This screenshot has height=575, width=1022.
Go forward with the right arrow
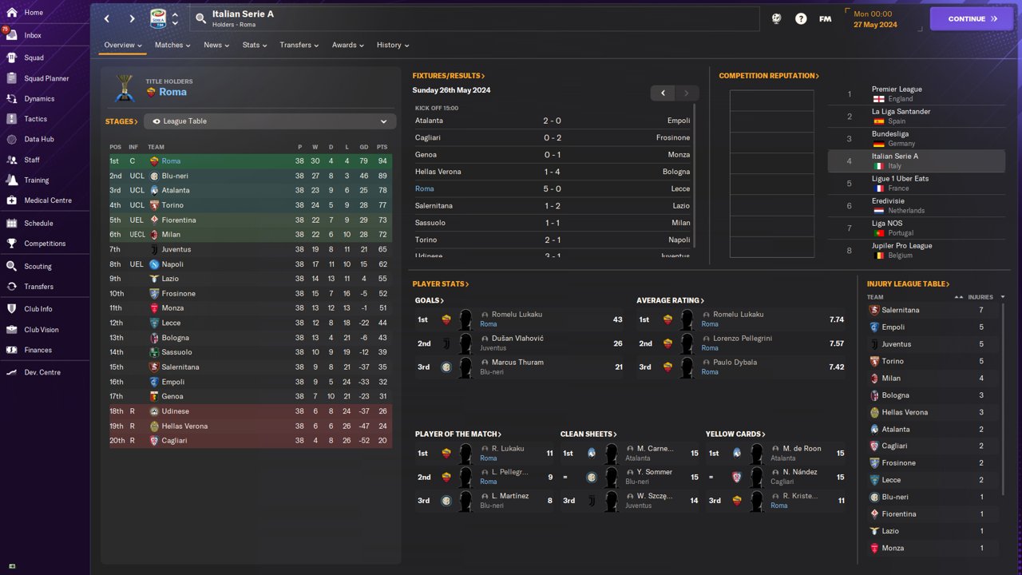[x=132, y=18]
